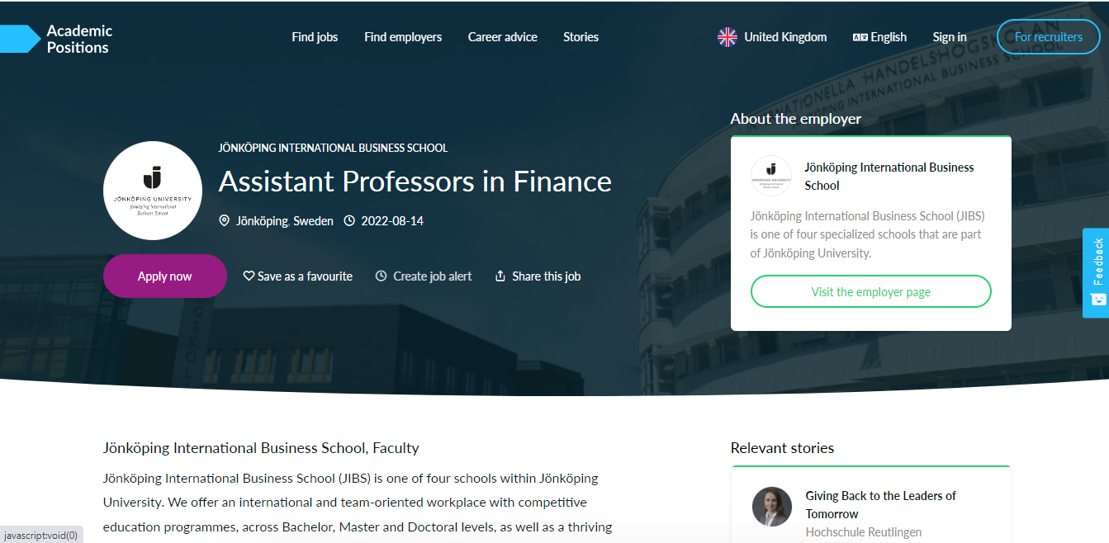The width and height of the screenshot is (1109, 543).
Task: Apply now for this job
Action: [x=164, y=276]
